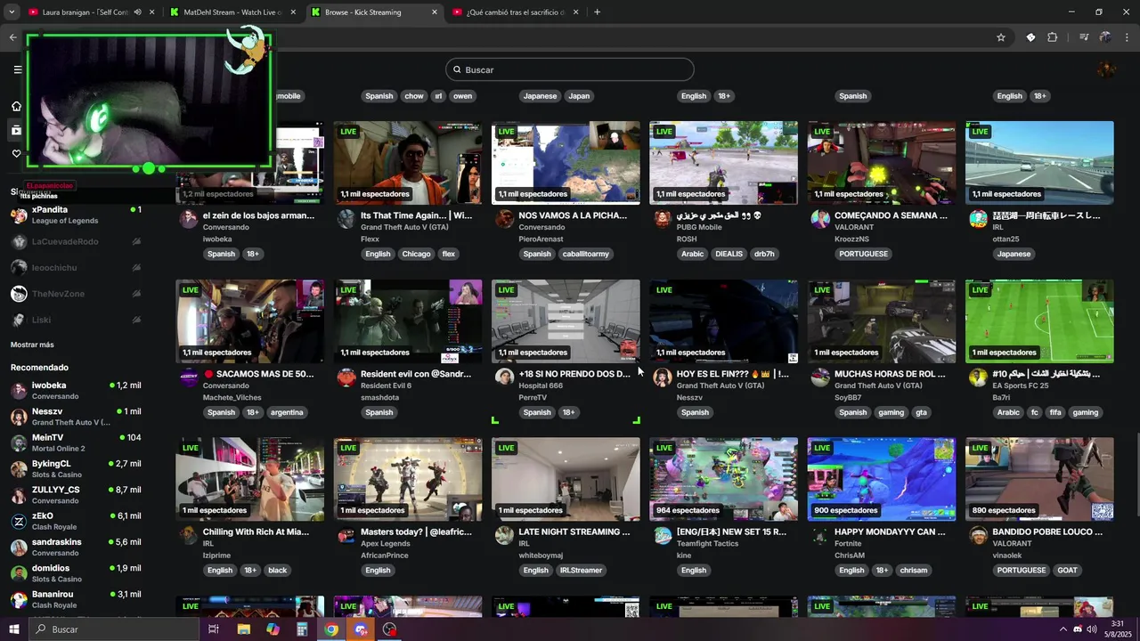Open recommended channel Bananirou
This screenshot has width=1140, height=641.
(x=76, y=599)
